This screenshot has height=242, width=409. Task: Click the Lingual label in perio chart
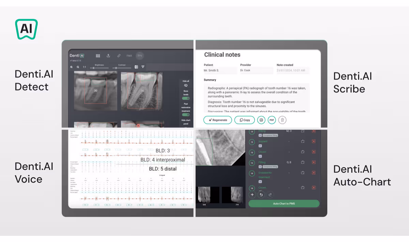click(x=162, y=175)
